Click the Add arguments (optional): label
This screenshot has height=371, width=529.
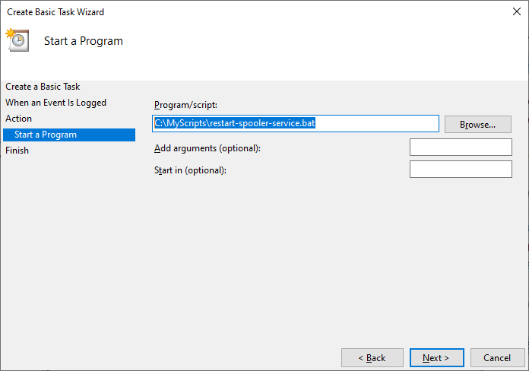[207, 148]
